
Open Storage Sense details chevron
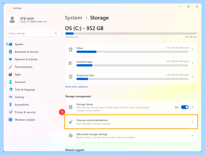192,107
